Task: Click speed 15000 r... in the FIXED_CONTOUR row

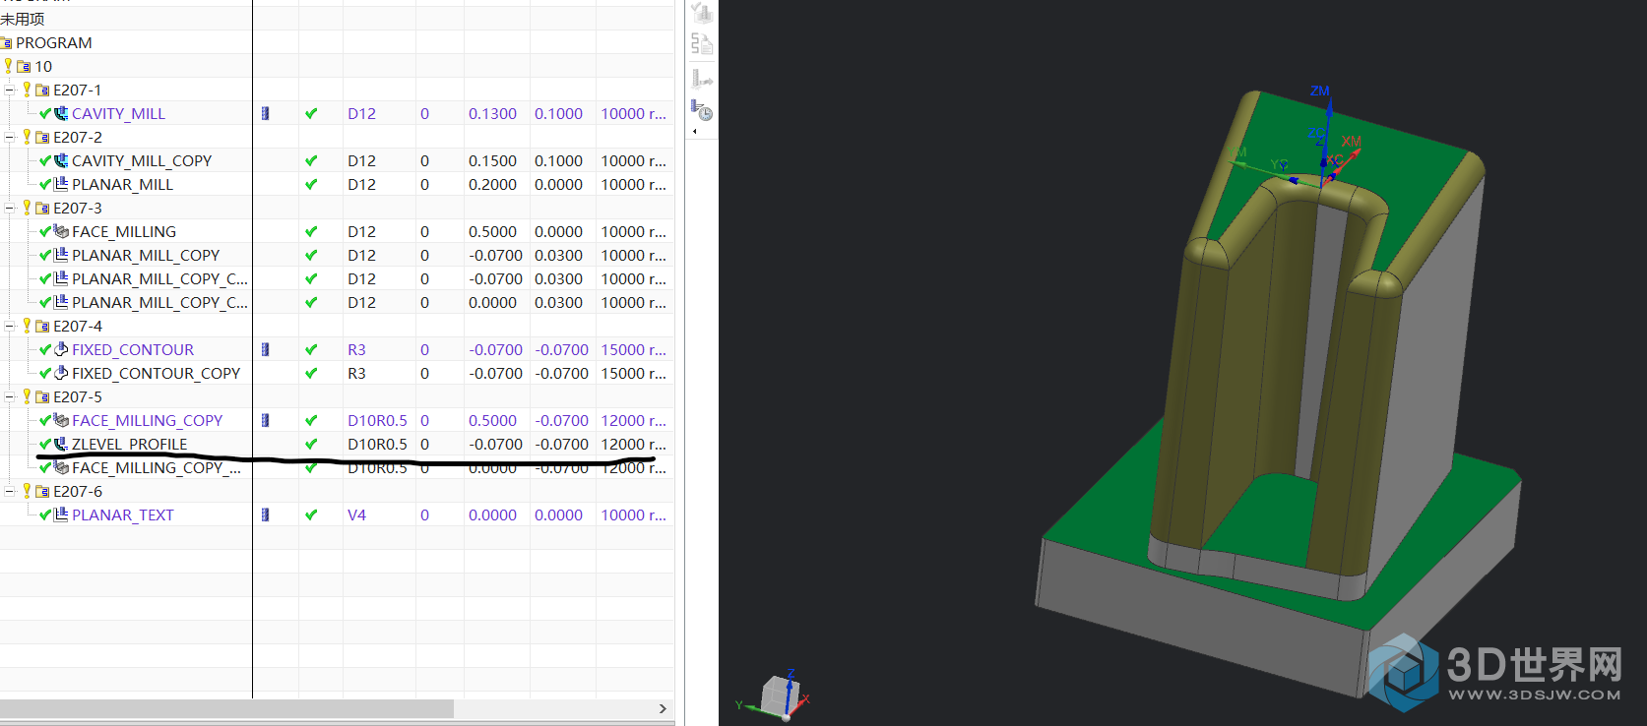Action: tap(633, 349)
